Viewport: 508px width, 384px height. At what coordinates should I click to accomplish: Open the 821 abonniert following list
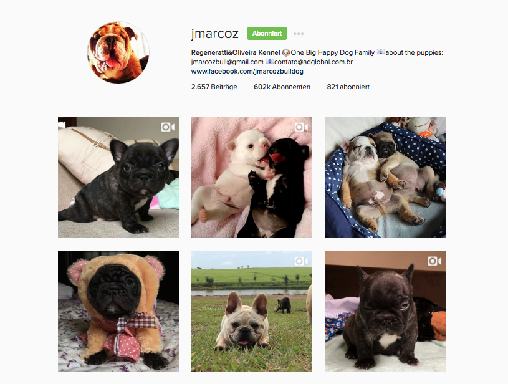click(x=348, y=87)
